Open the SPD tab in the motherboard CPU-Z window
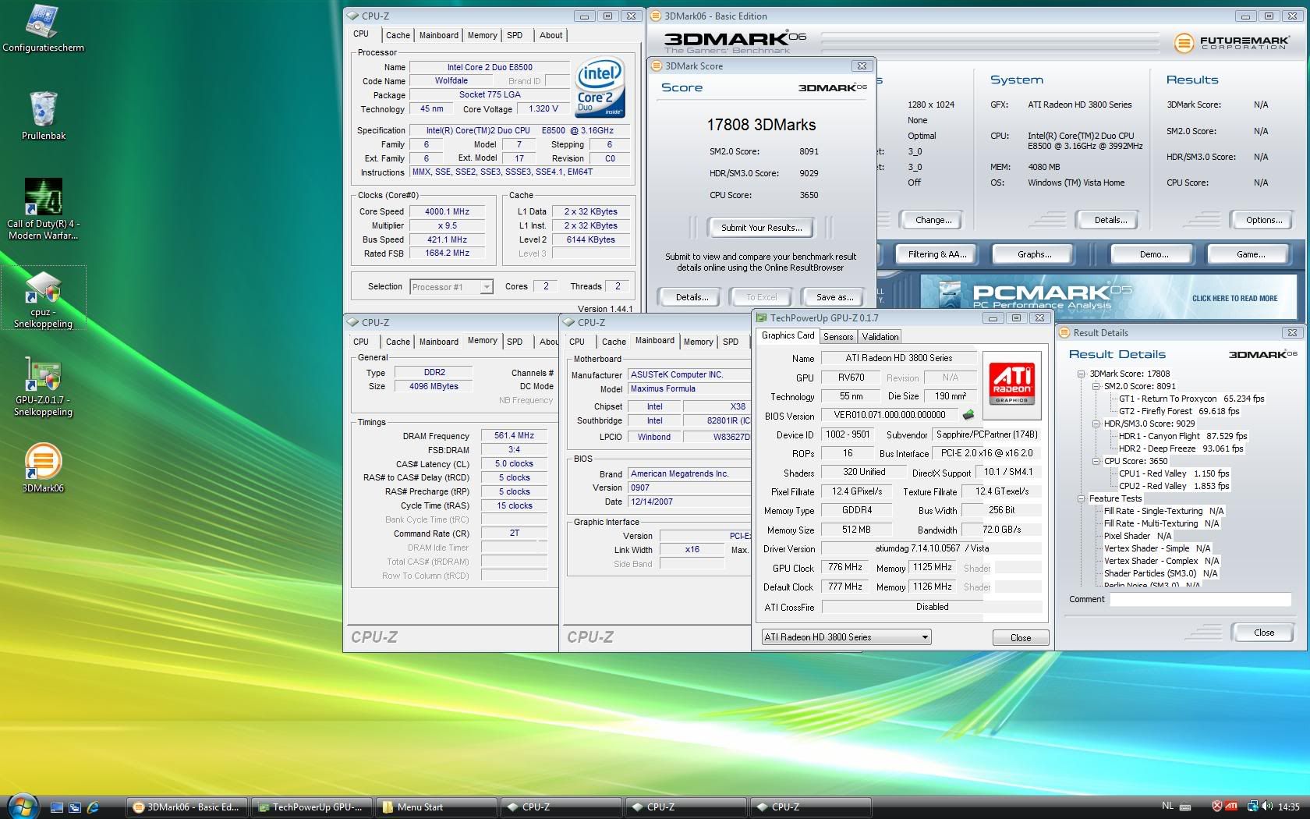This screenshot has width=1310, height=819. pos(731,342)
